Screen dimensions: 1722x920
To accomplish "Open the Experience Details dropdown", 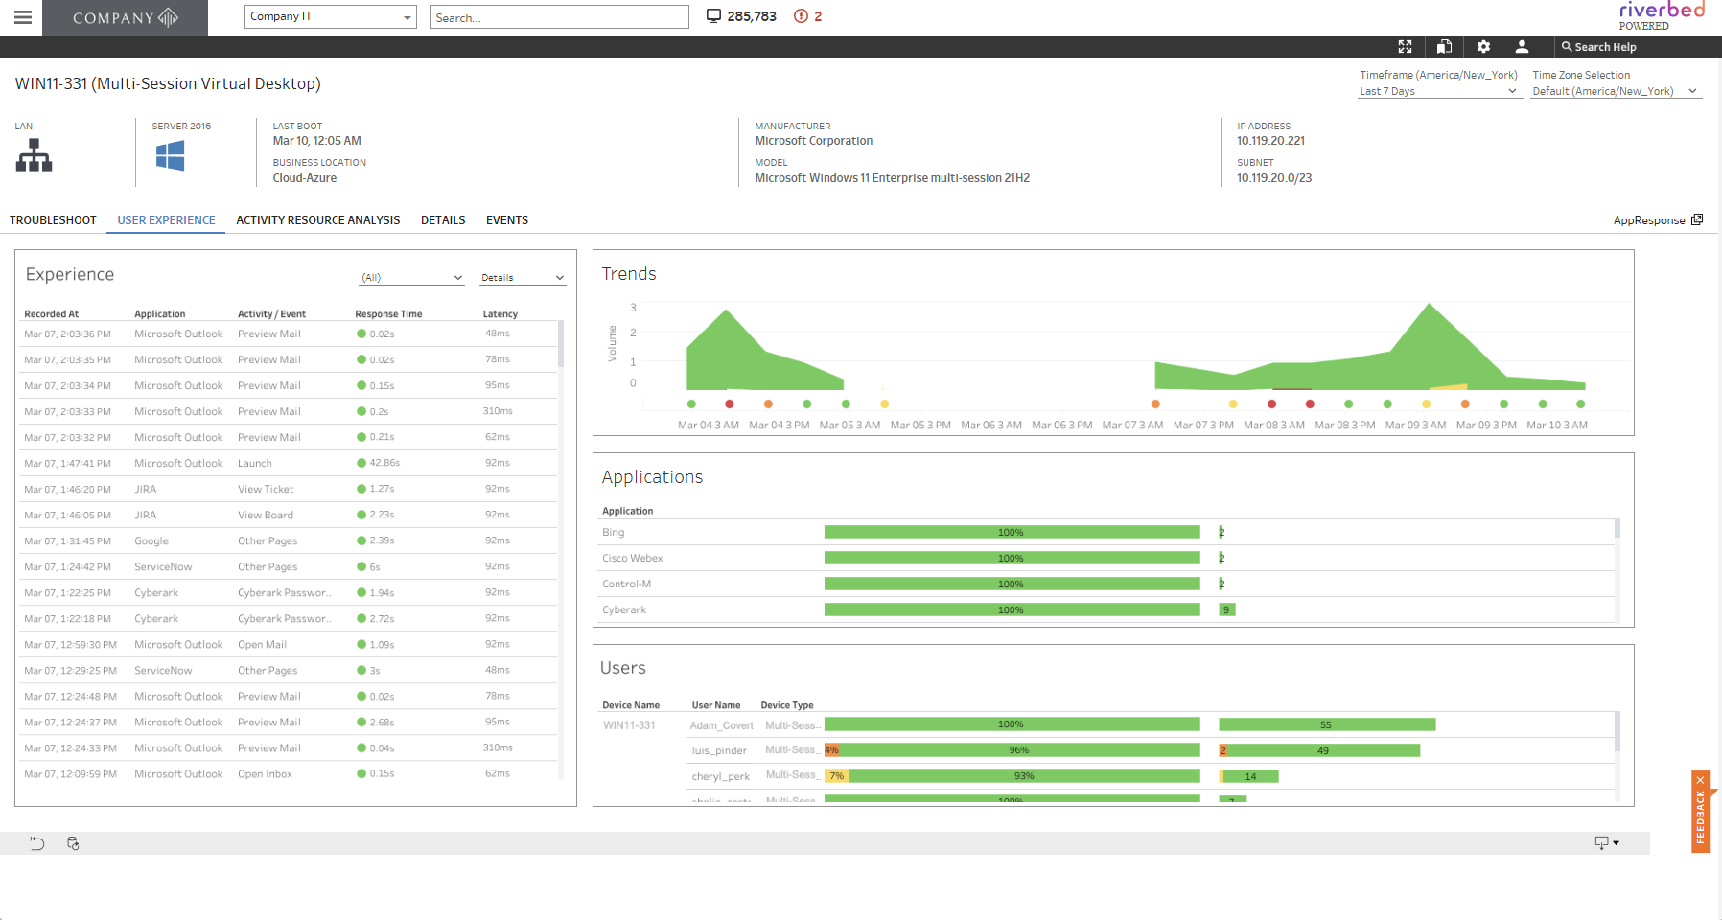I will pyautogui.click(x=523, y=278).
